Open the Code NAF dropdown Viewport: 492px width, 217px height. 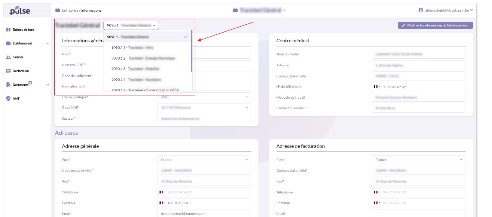click(x=204, y=108)
